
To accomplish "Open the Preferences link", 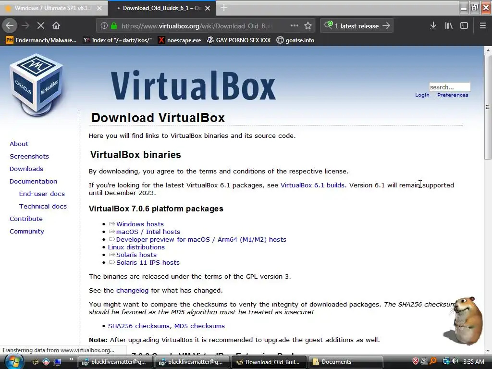I will (453, 95).
